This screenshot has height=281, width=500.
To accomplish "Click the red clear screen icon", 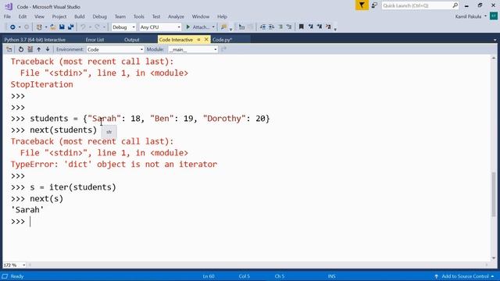I will click(x=30, y=49).
